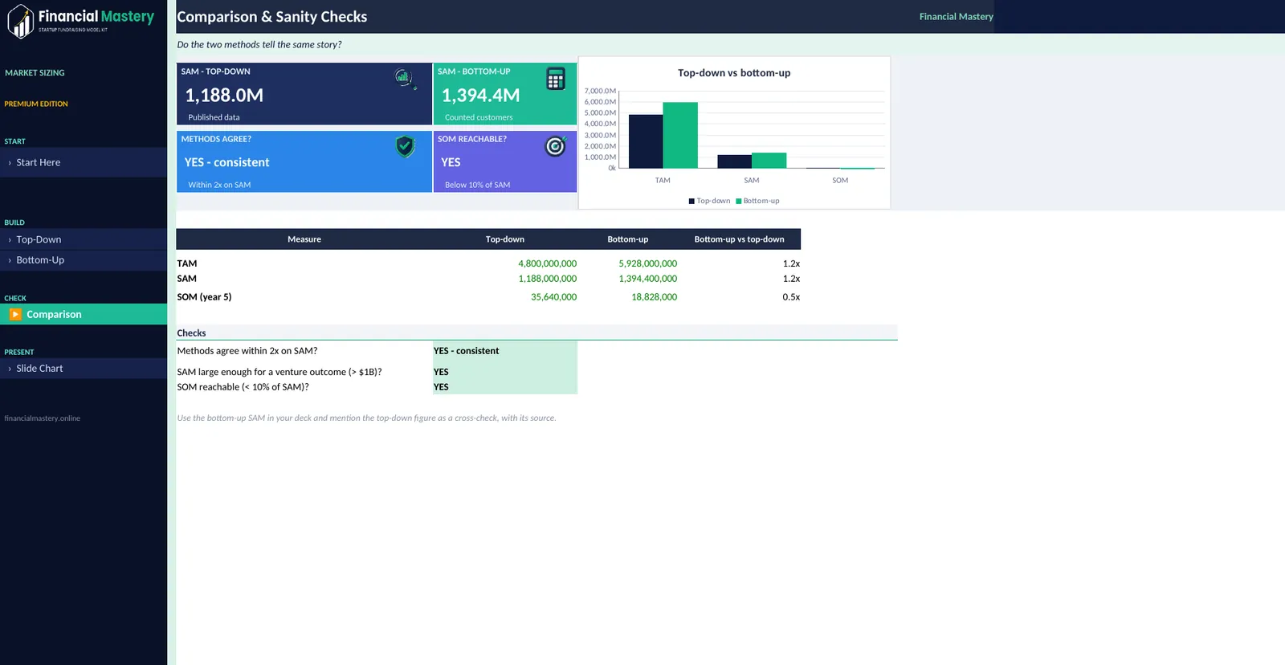Select cell 1,394,400,000
Viewport: 1285px width, 665px height.
647,279
